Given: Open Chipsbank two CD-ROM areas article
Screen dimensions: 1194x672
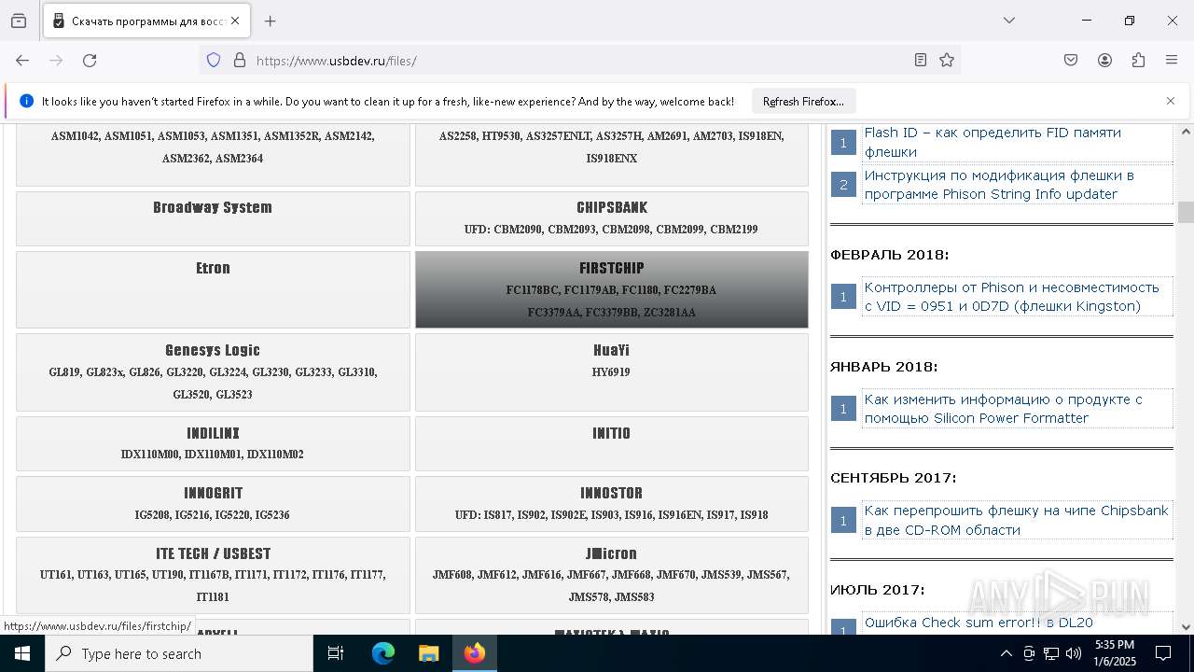Looking at the screenshot, I should click(1016, 521).
